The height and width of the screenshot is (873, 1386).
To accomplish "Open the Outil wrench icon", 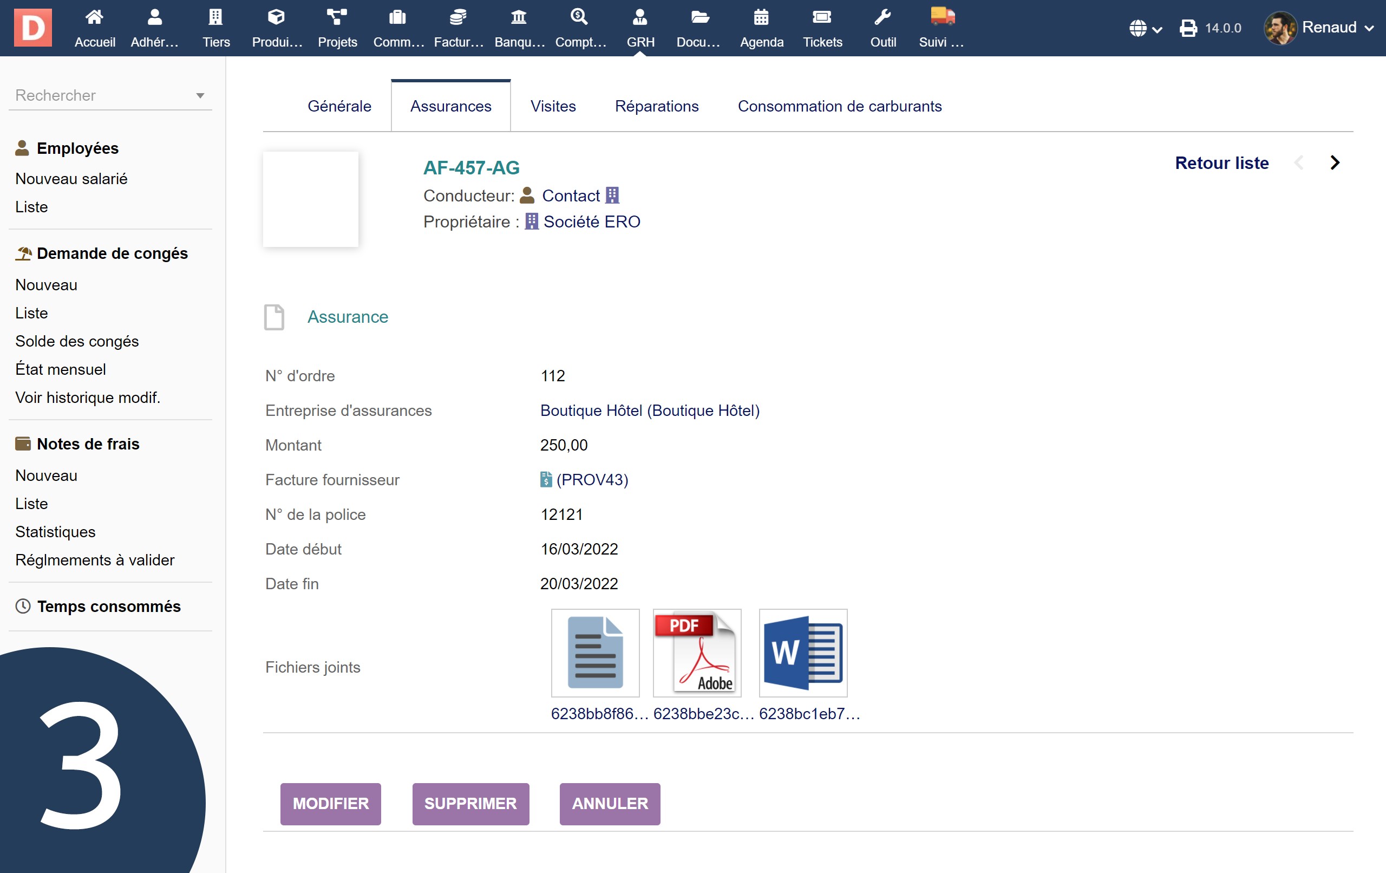I will point(882,18).
